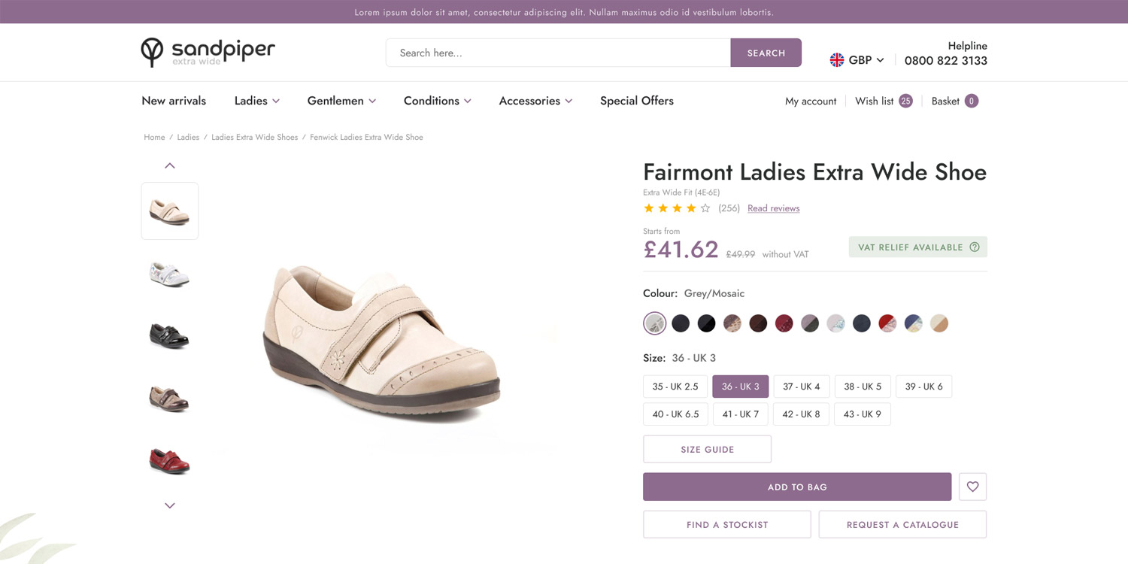Click the VAT relief help question icon
The image size is (1128, 564).
pos(975,247)
